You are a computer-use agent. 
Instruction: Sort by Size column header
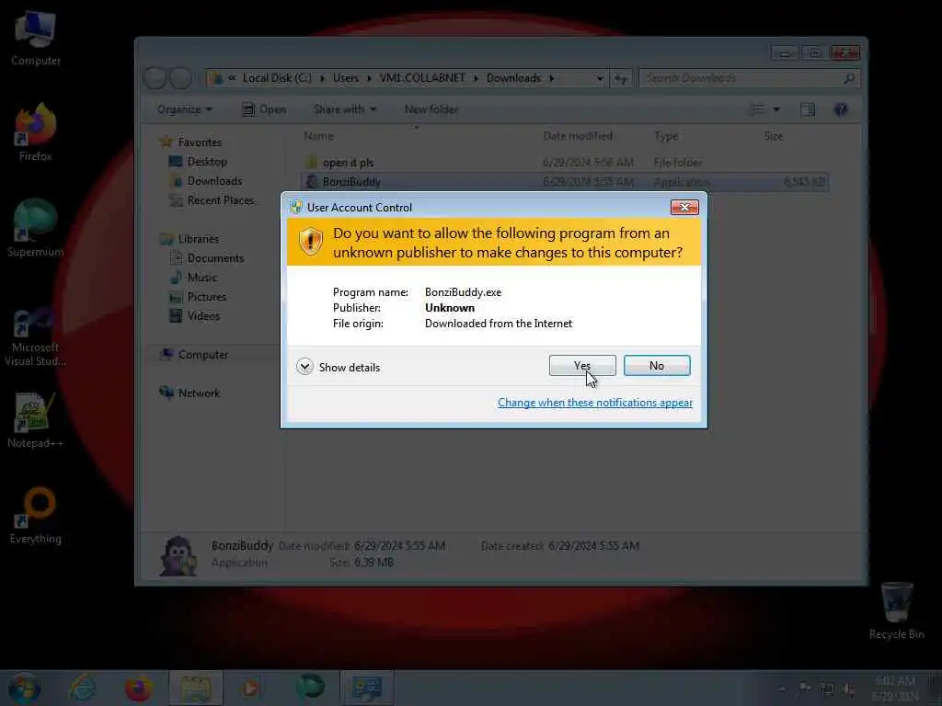click(x=773, y=136)
